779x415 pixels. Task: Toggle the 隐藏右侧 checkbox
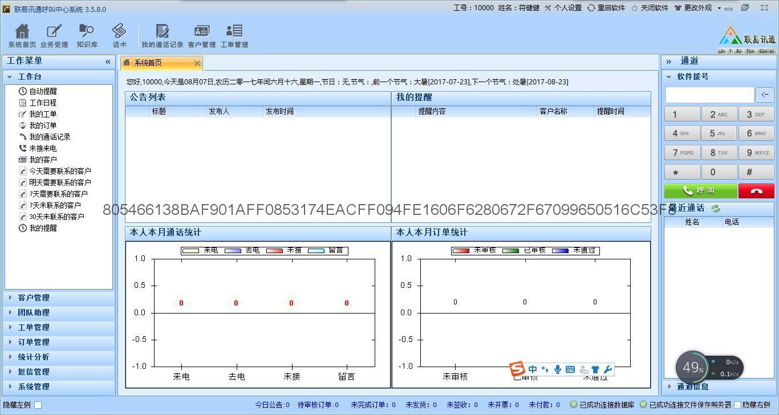click(x=737, y=405)
